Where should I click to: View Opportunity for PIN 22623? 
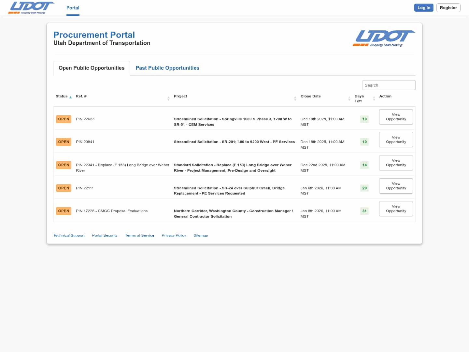tap(396, 117)
